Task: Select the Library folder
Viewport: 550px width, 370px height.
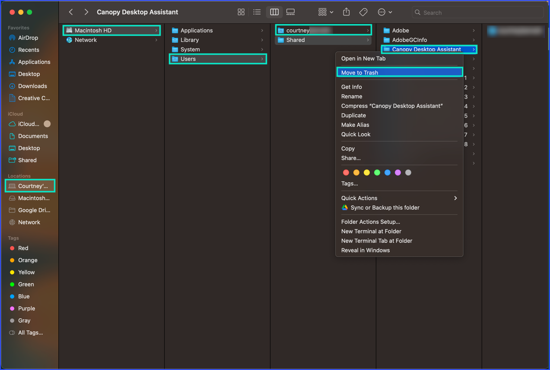Action: click(218, 40)
